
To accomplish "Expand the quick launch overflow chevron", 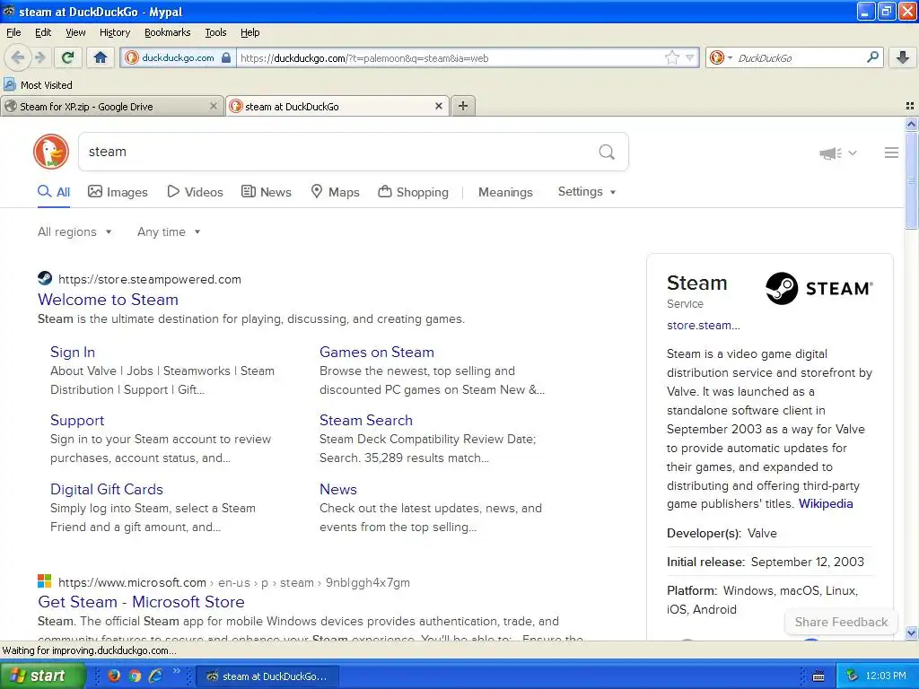I will tap(176, 672).
